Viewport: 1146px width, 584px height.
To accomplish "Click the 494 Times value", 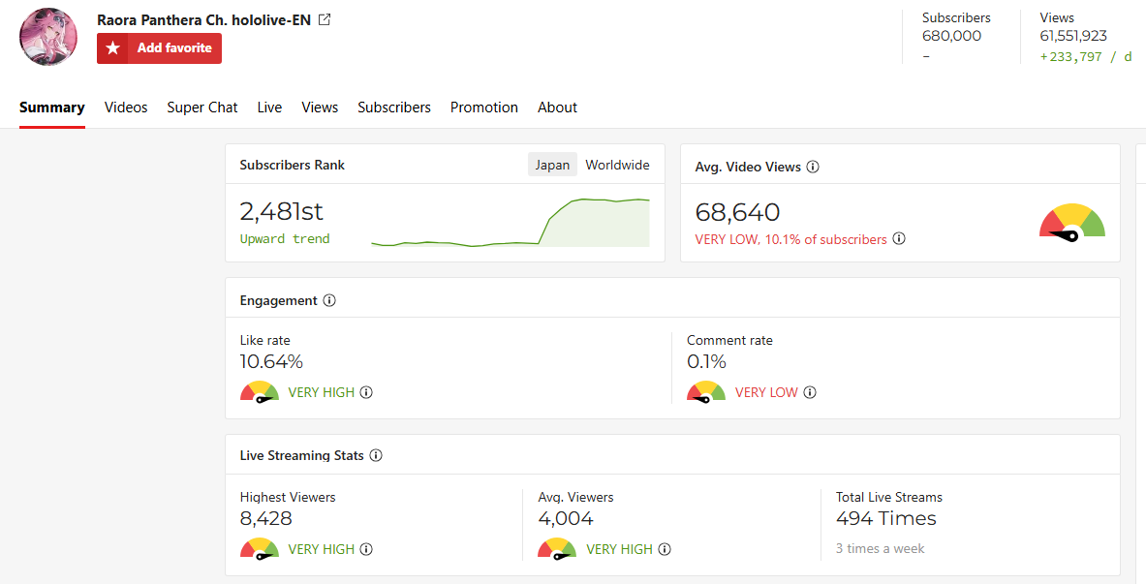I will (886, 518).
